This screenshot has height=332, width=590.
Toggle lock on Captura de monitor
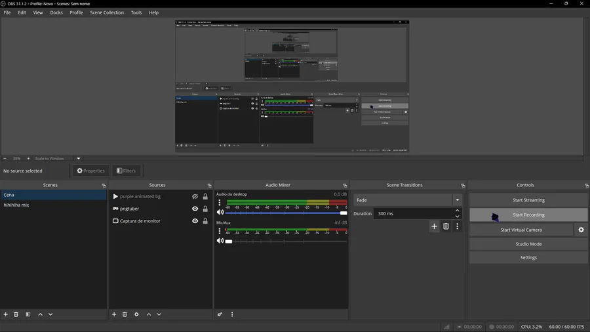[x=205, y=221]
